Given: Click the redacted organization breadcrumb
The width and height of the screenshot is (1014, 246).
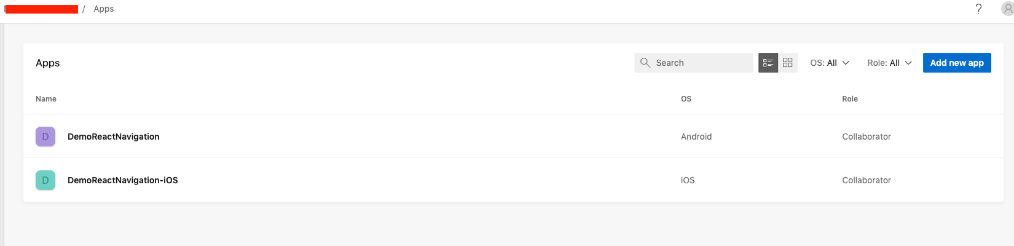Looking at the screenshot, I should click(42, 9).
